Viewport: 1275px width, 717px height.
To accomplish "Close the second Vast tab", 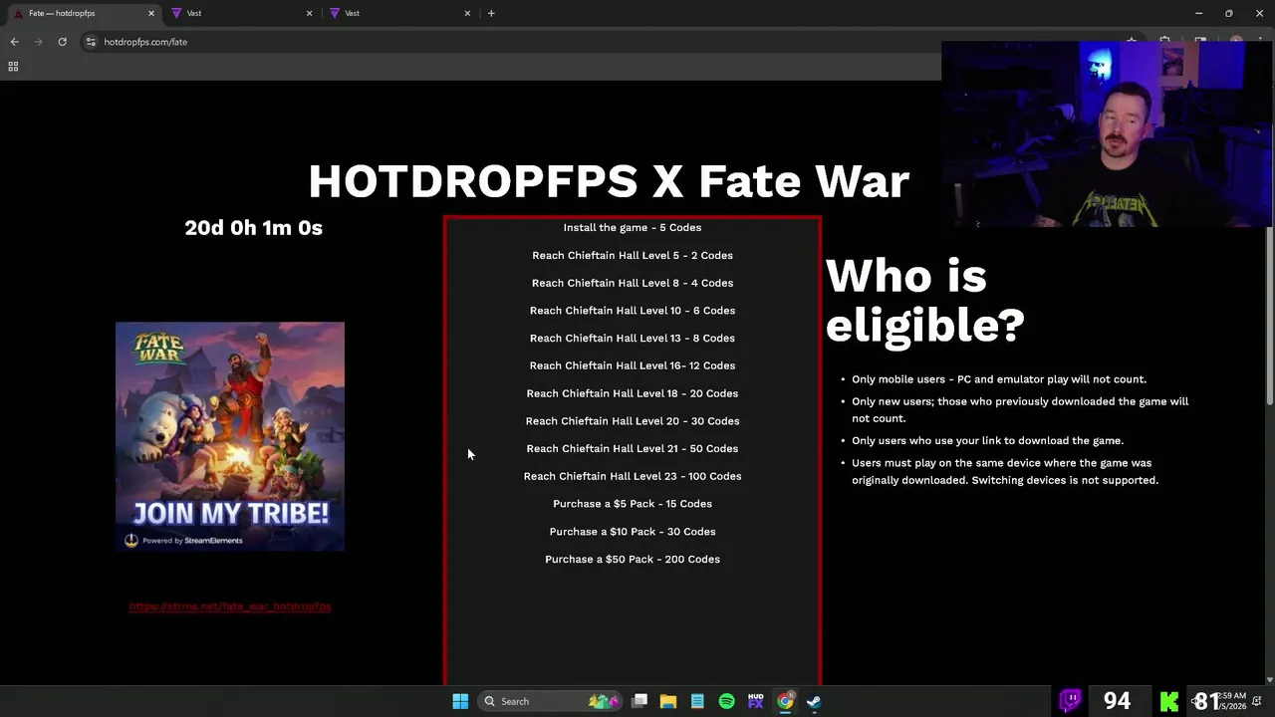I will (467, 13).
